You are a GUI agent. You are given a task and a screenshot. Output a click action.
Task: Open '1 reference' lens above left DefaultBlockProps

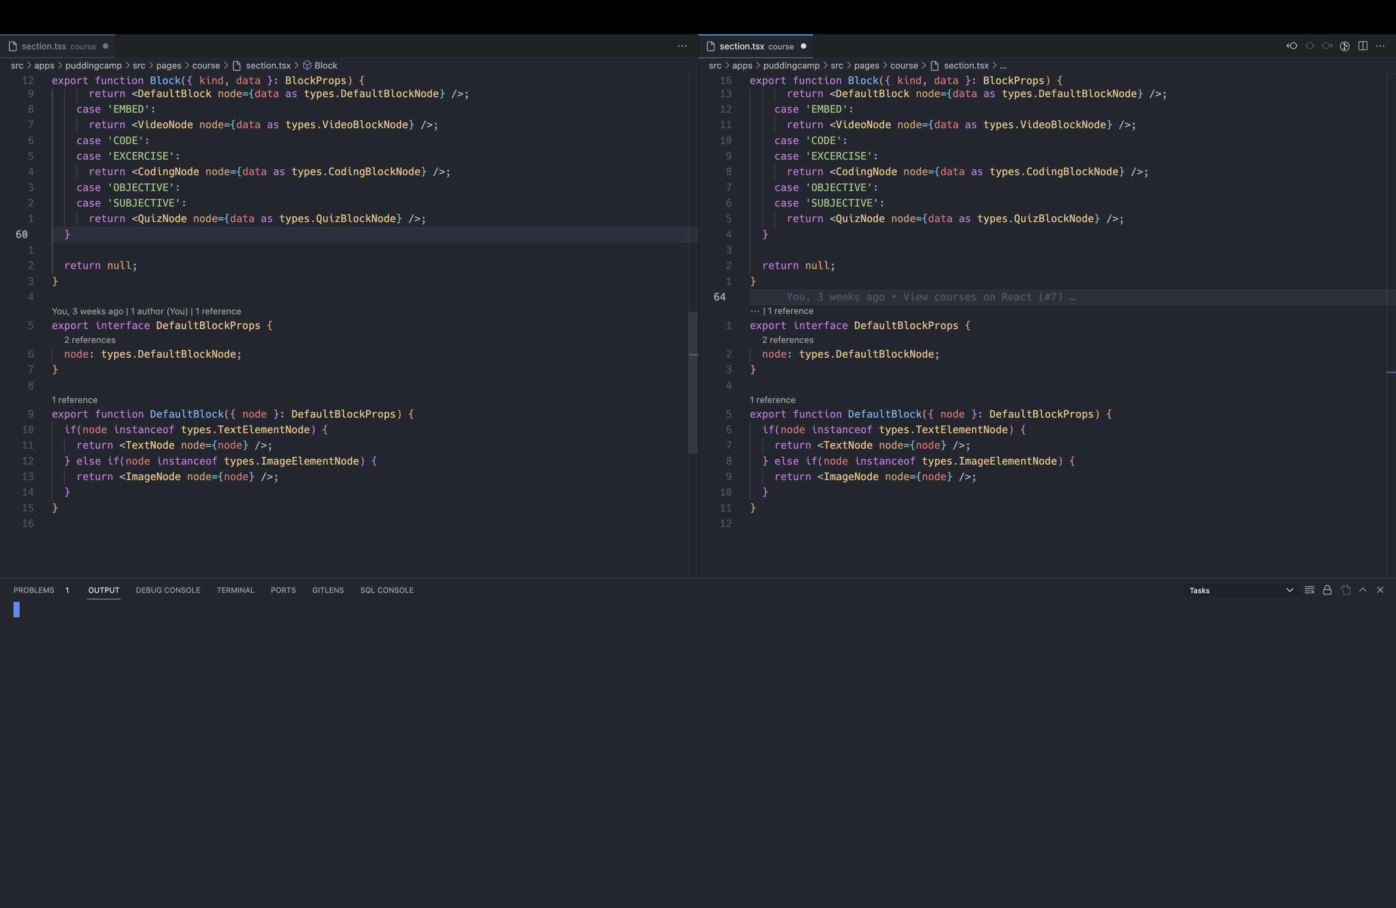[218, 312]
